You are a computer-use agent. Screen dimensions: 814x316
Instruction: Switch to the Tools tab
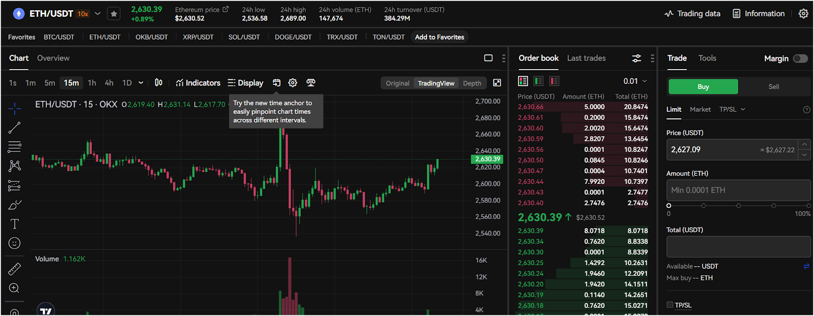coord(707,58)
